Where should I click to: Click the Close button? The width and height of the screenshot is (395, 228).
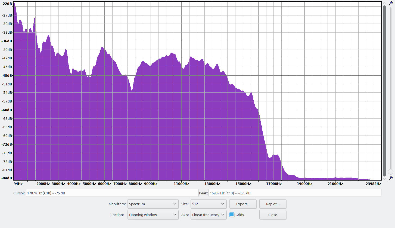click(x=273, y=215)
